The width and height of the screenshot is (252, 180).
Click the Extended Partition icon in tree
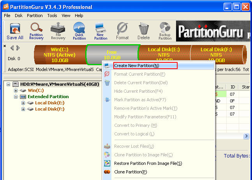point(23,97)
